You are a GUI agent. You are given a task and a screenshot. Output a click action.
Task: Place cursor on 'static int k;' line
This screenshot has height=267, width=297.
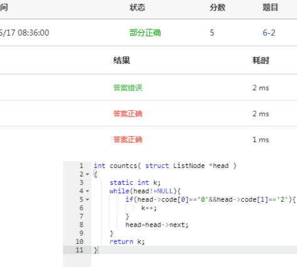(x=135, y=182)
